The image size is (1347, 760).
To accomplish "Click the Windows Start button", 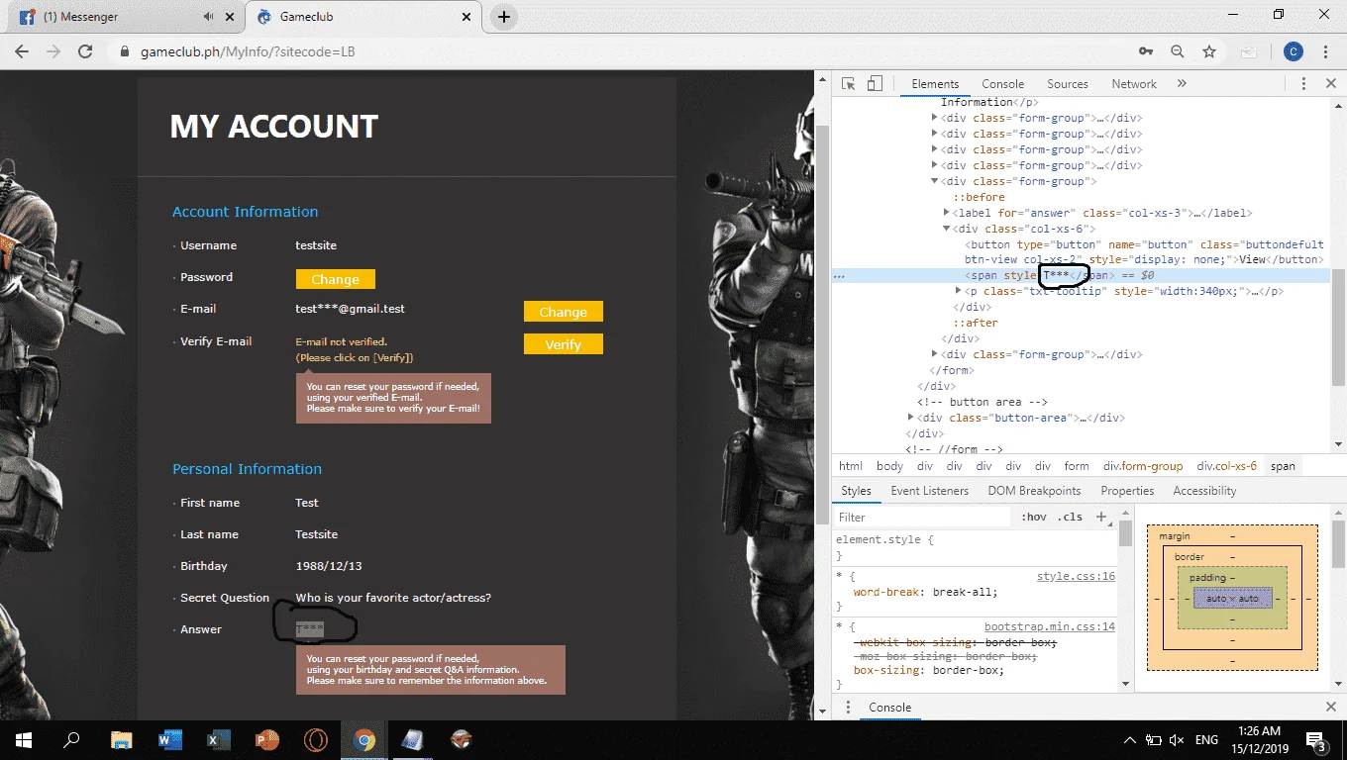I will click(x=24, y=739).
